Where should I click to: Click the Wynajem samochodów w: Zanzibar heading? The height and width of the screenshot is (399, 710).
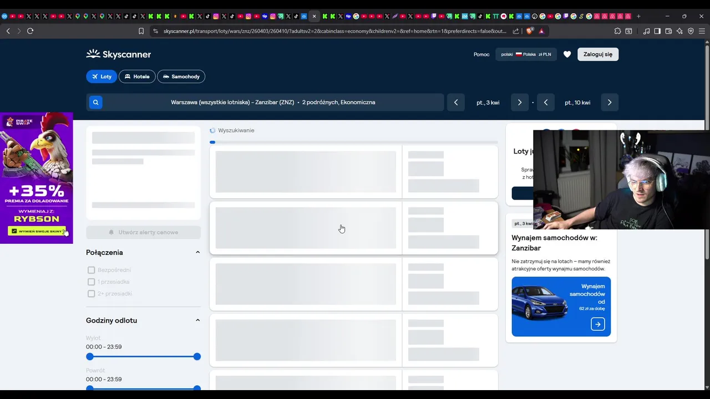tap(554, 243)
